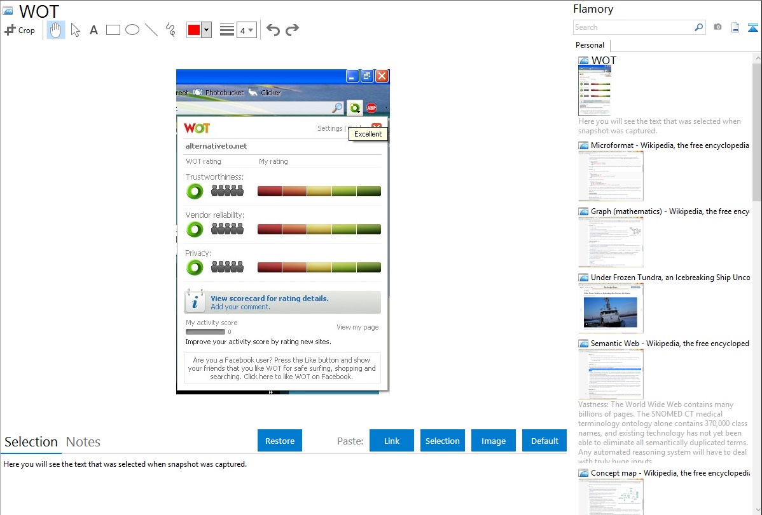
Task: Switch to the Personal tab
Action: pos(590,45)
